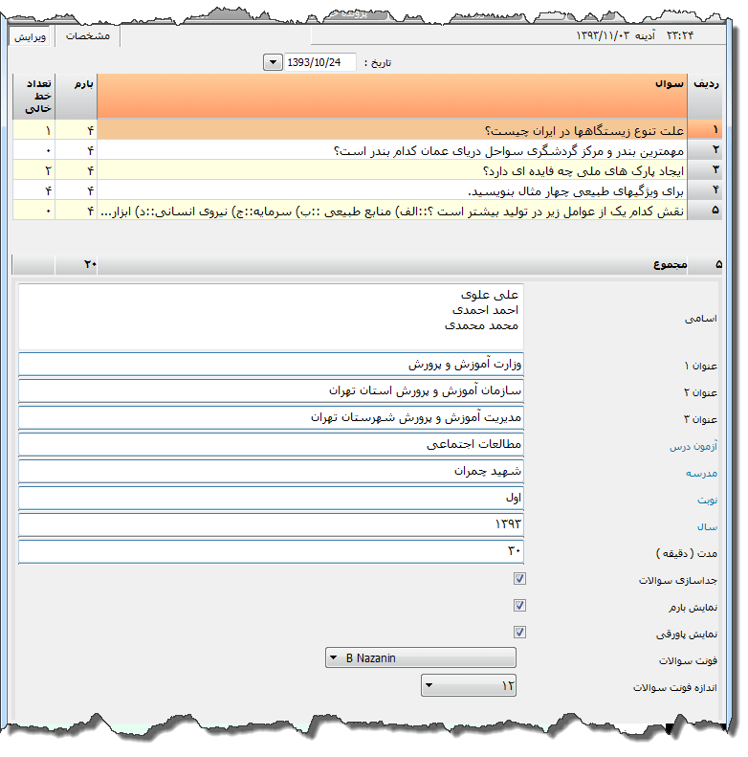This screenshot has width=748, height=757.
Task: Edit مدت (دقیقه) field containing ۳۰
Action: pos(271,552)
